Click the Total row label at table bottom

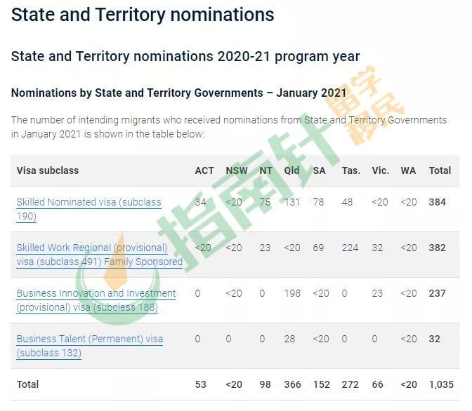click(27, 384)
